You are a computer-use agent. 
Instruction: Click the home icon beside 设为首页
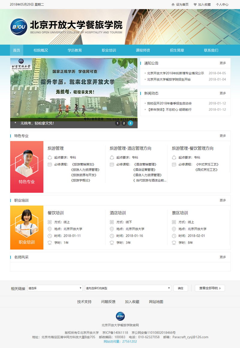click(173, 5)
